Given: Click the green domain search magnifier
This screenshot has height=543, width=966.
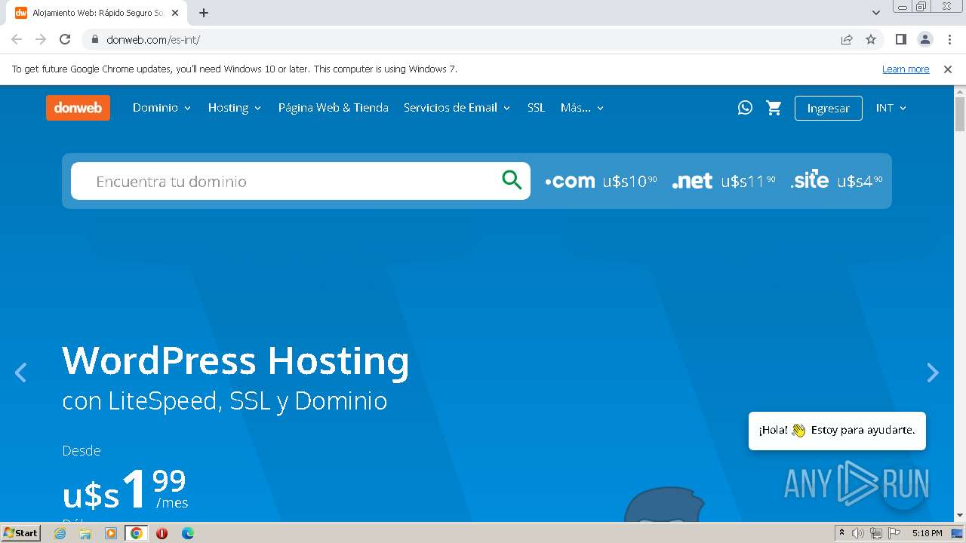Looking at the screenshot, I should pyautogui.click(x=512, y=180).
